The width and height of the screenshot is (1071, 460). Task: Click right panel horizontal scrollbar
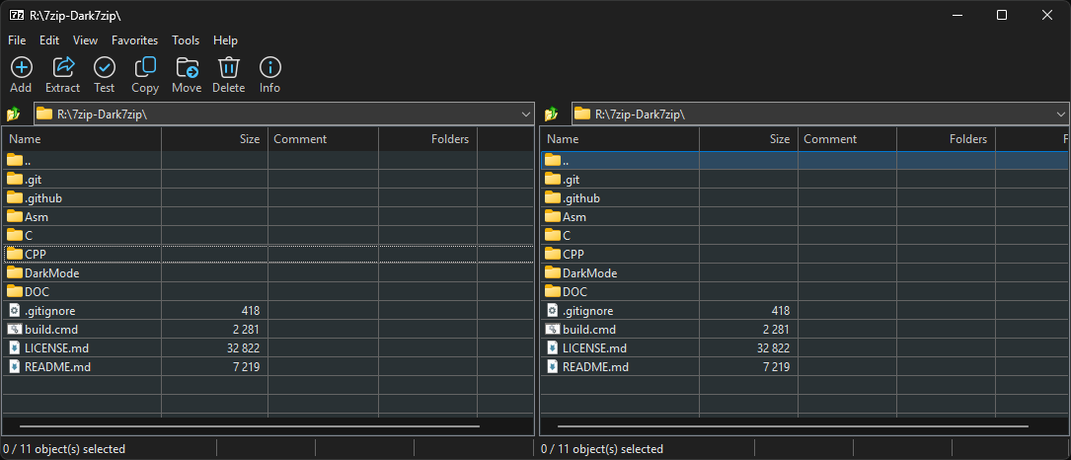793,426
